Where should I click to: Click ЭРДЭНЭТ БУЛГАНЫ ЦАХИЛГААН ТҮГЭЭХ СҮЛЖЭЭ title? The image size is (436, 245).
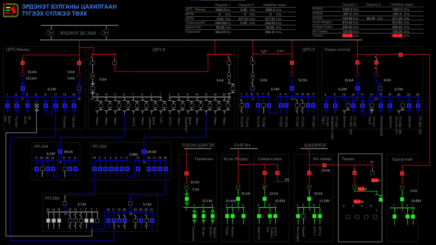tap(69, 10)
